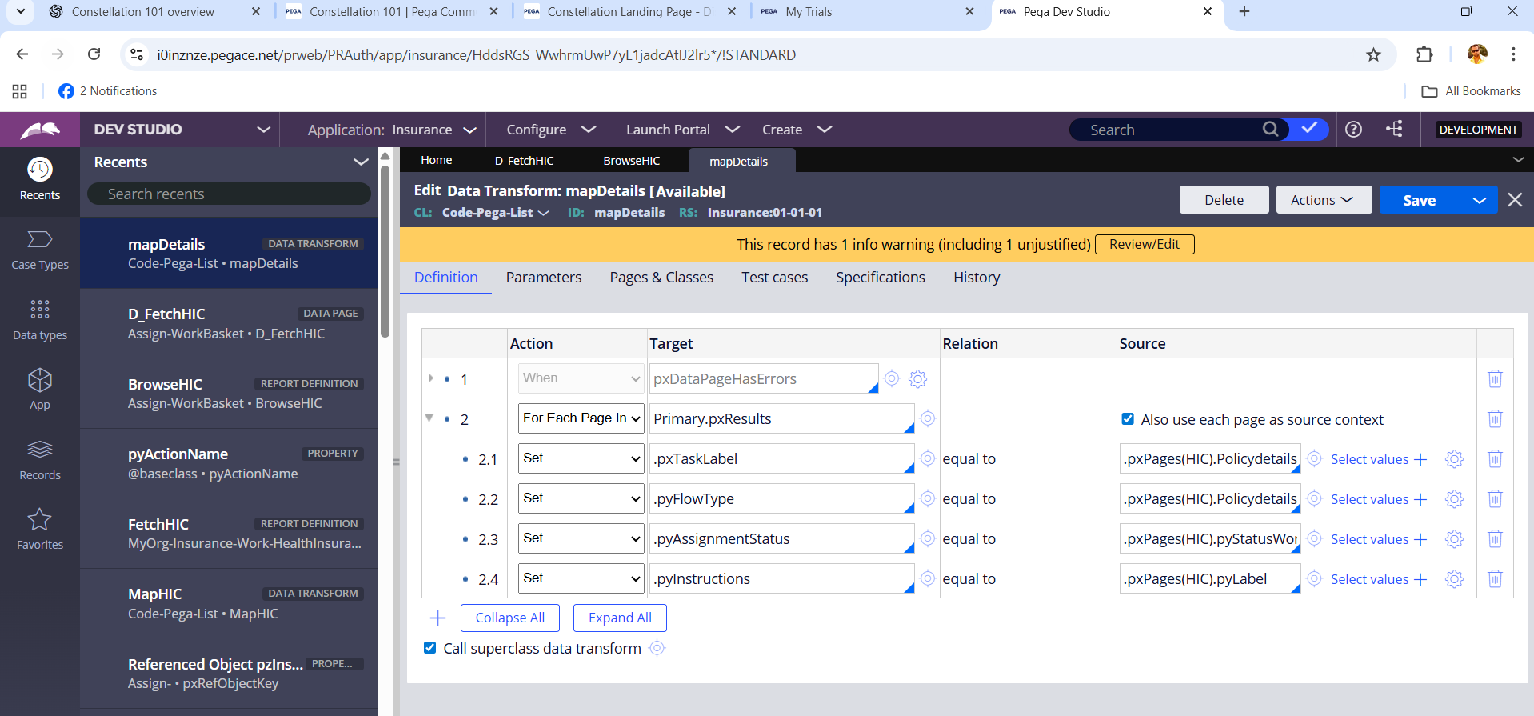Image resolution: width=1534 pixels, height=716 pixels.
Task: Toggle the search checkmark switch
Action: tap(1309, 129)
